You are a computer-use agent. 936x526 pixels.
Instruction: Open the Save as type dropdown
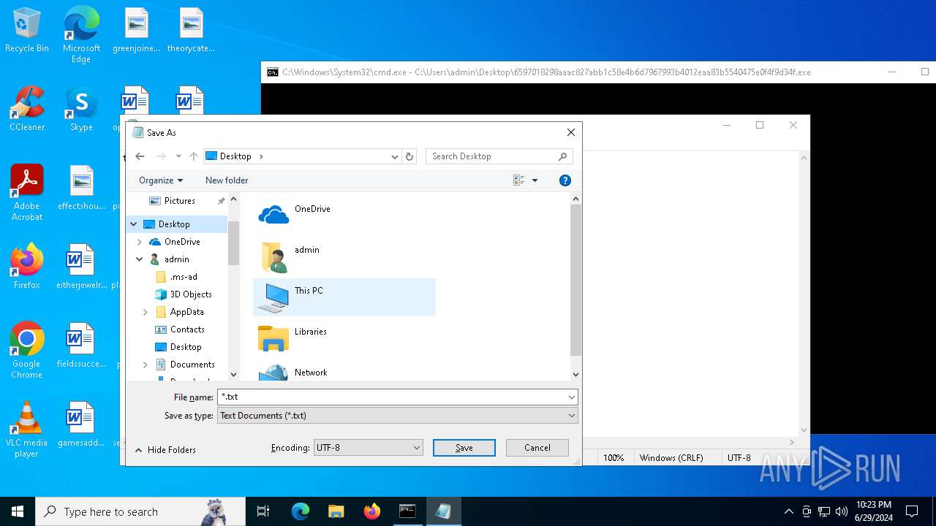click(x=397, y=416)
